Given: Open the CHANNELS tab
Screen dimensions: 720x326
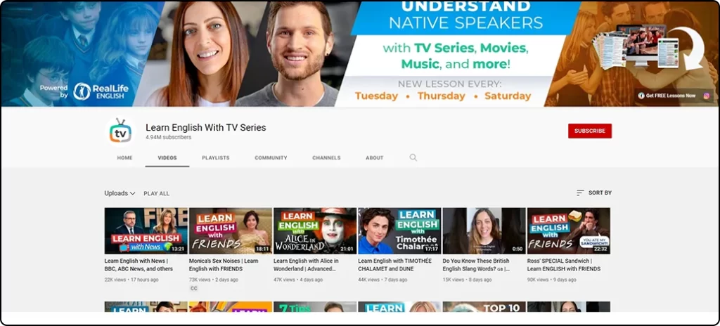Looking at the screenshot, I should (x=326, y=158).
